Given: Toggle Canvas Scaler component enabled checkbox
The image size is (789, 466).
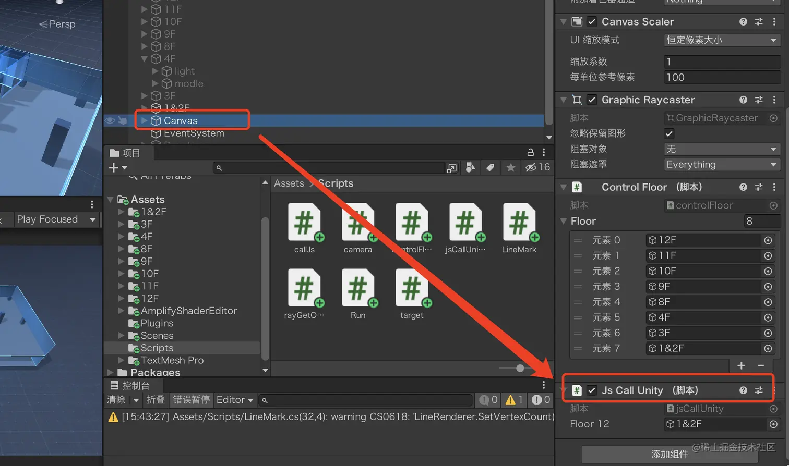Looking at the screenshot, I should 592,22.
